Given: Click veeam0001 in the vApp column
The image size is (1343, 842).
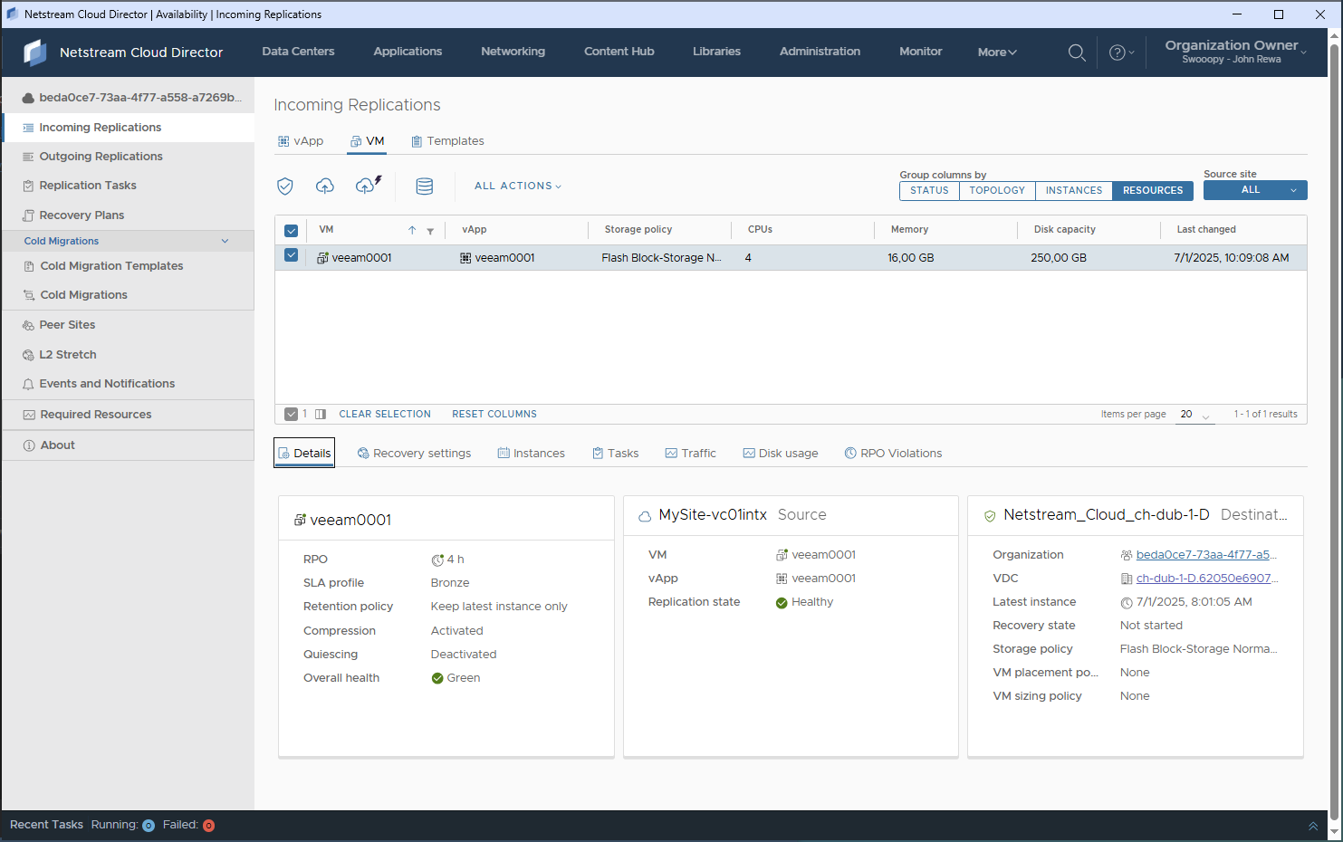Looking at the screenshot, I should point(504,258).
